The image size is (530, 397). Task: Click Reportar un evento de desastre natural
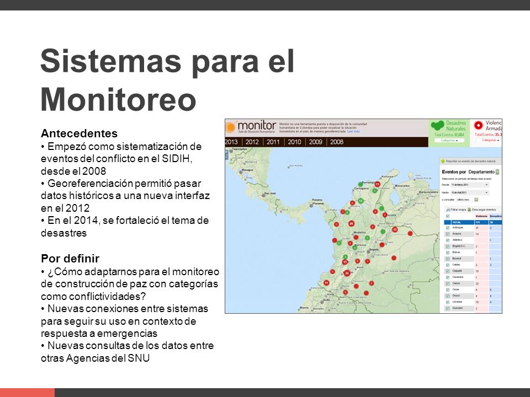point(470,162)
